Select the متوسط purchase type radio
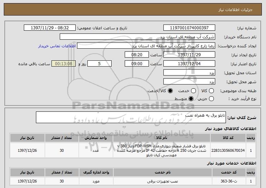Image resolution: width=266 pixels, height=188 pixels. pos(191,99)
